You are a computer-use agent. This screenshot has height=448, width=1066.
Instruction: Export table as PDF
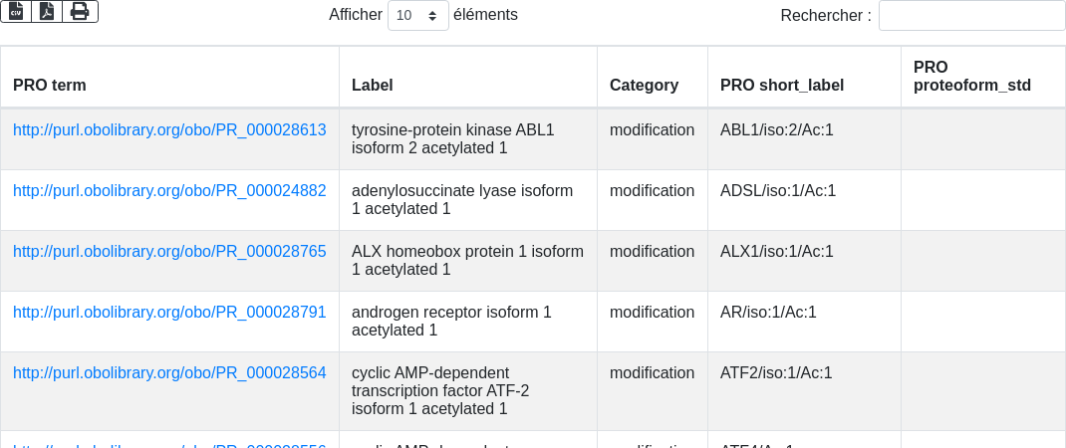[47, 11]
